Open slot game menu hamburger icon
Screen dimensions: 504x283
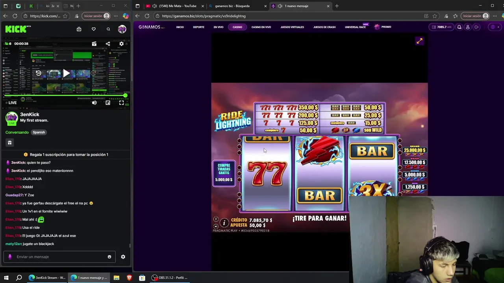[x=216, y=219]
